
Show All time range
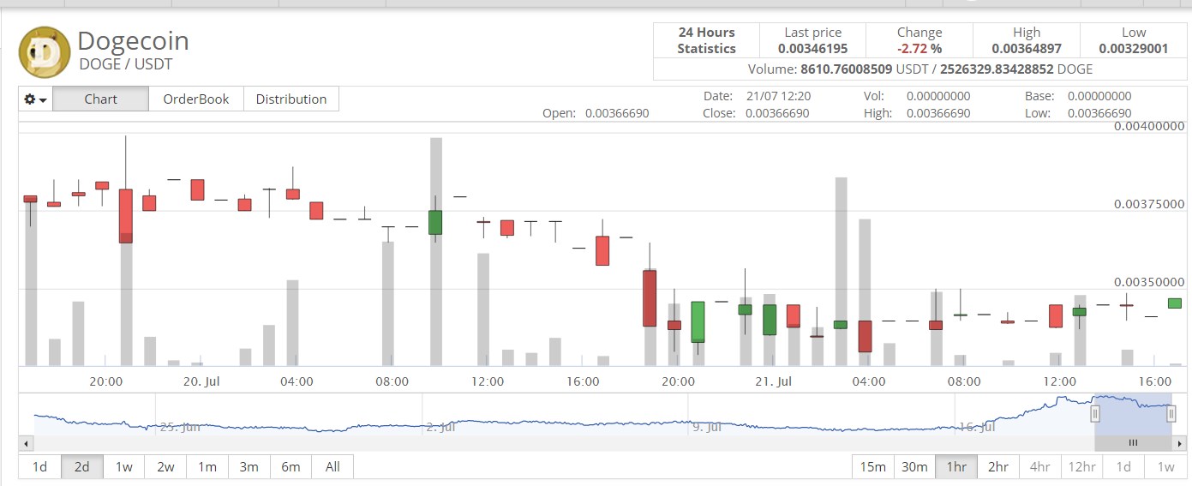(332, 467)
